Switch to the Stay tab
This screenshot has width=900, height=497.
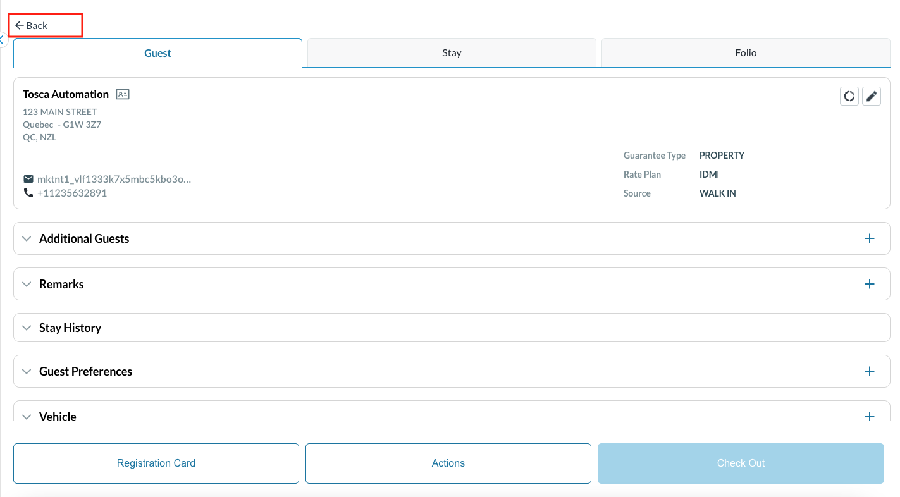(451, 52)
